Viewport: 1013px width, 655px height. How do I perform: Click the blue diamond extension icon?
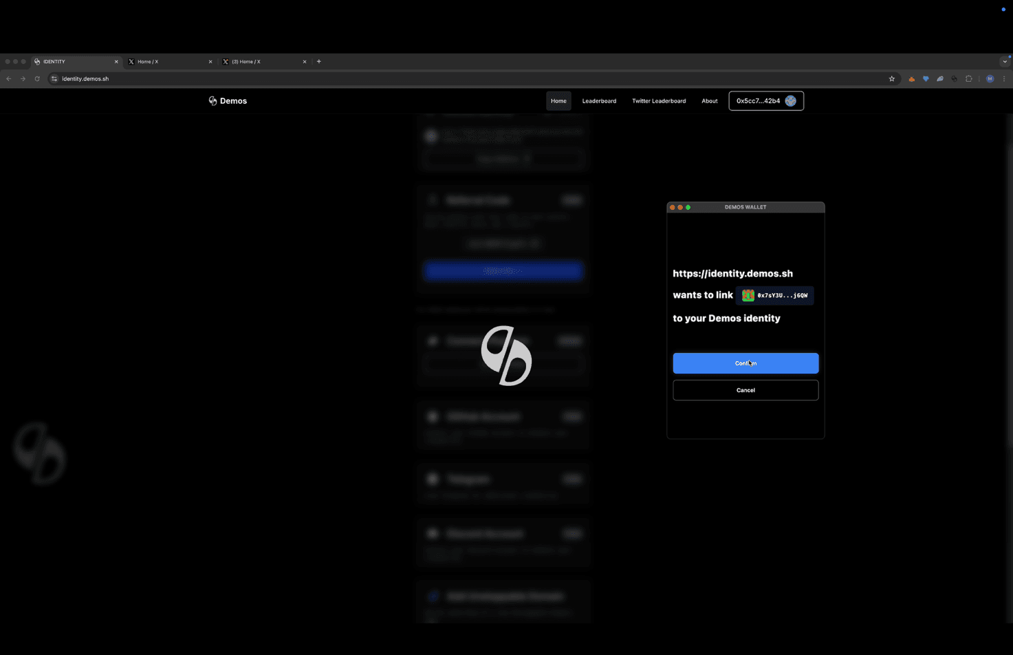pos(926,78)
